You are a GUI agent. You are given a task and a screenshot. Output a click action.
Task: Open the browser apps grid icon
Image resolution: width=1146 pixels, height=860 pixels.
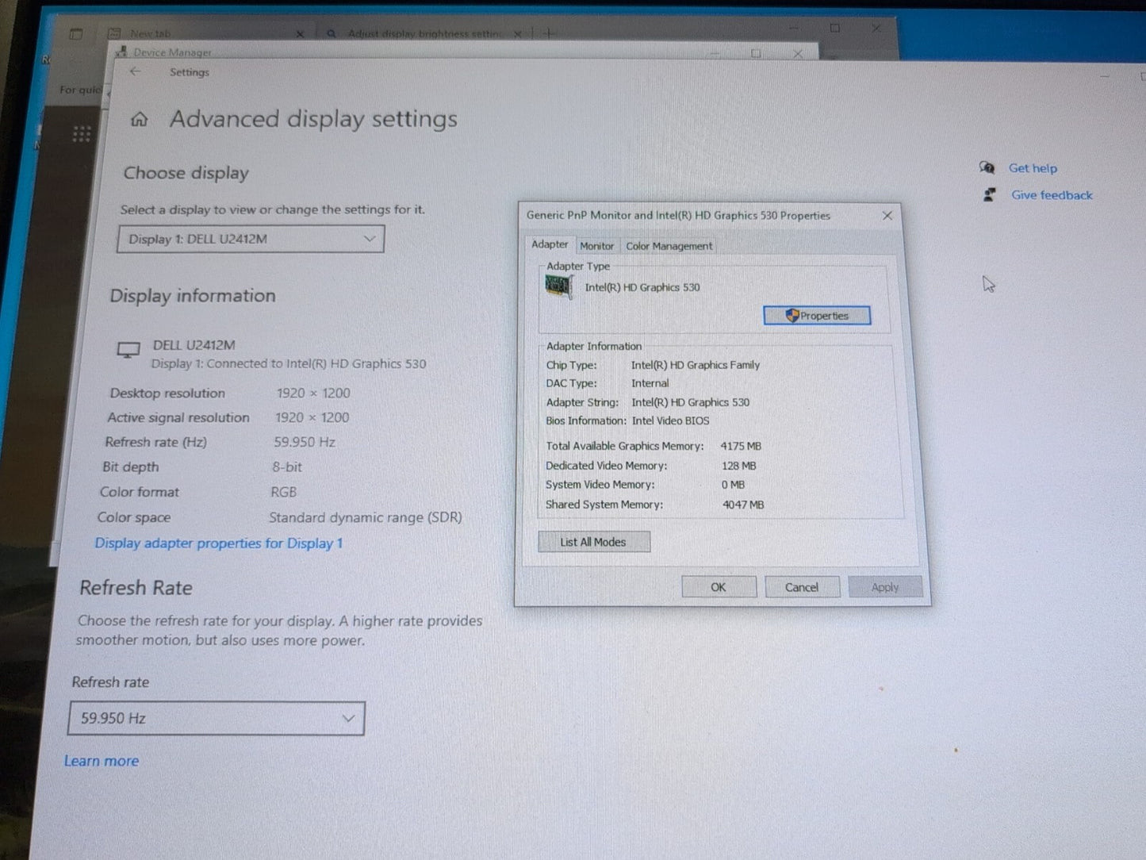(x=82, y=134)
